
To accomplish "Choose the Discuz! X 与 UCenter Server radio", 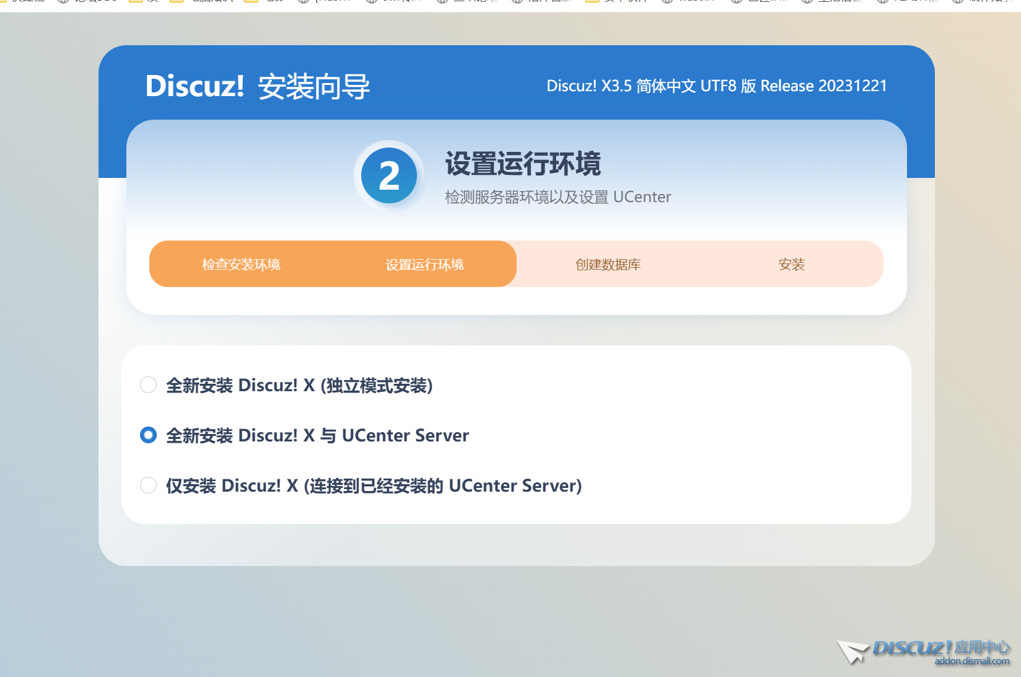I will coord(149,435).
